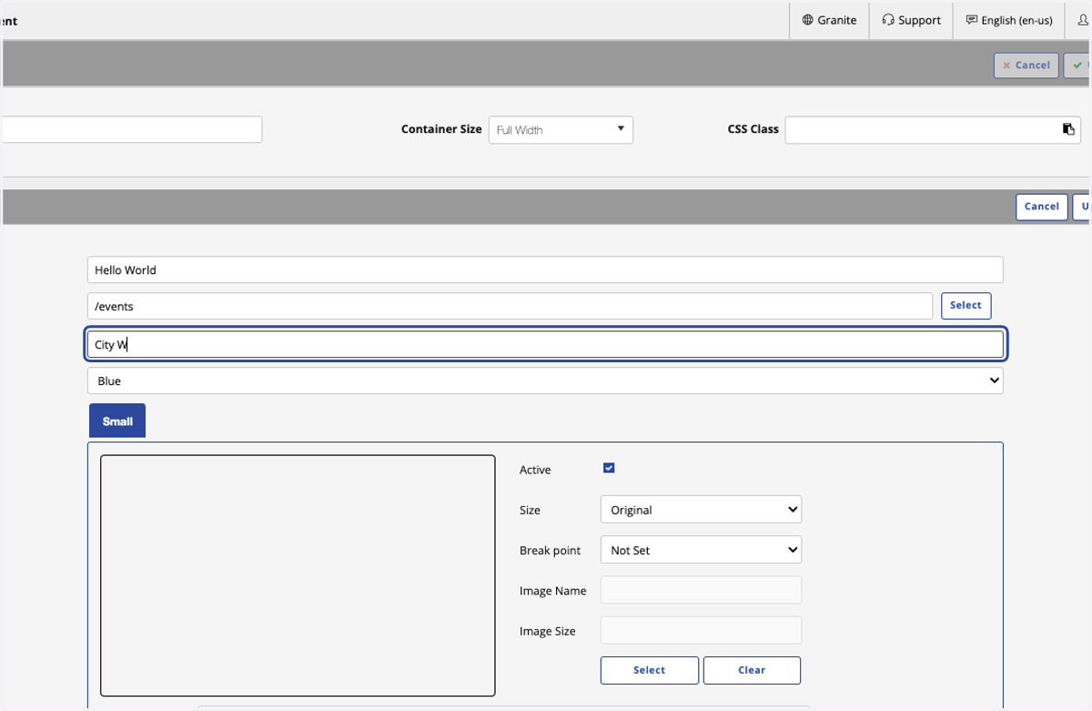Click the /events link field

point(510,306)
